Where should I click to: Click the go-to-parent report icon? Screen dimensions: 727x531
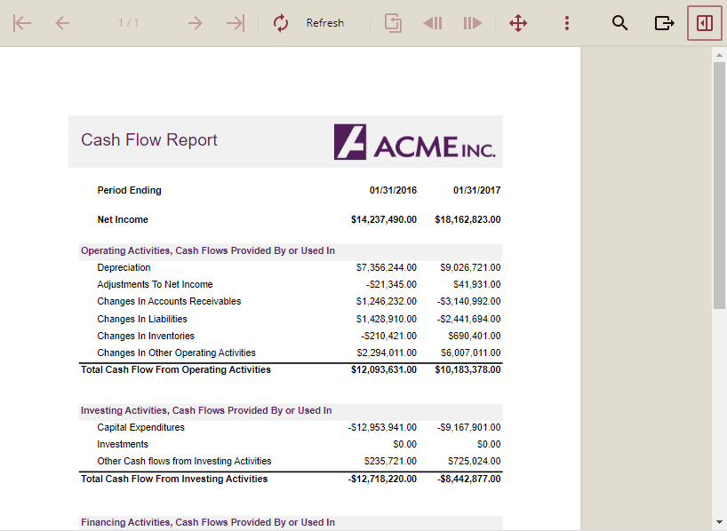pos(393,23)
